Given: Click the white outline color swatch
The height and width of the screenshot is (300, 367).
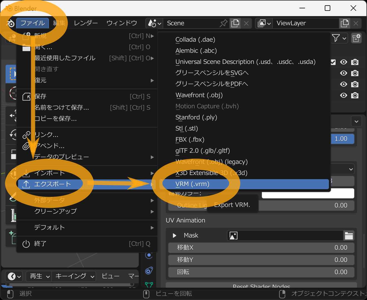Looking at the screenshot, I should click(x=308, y=193).
